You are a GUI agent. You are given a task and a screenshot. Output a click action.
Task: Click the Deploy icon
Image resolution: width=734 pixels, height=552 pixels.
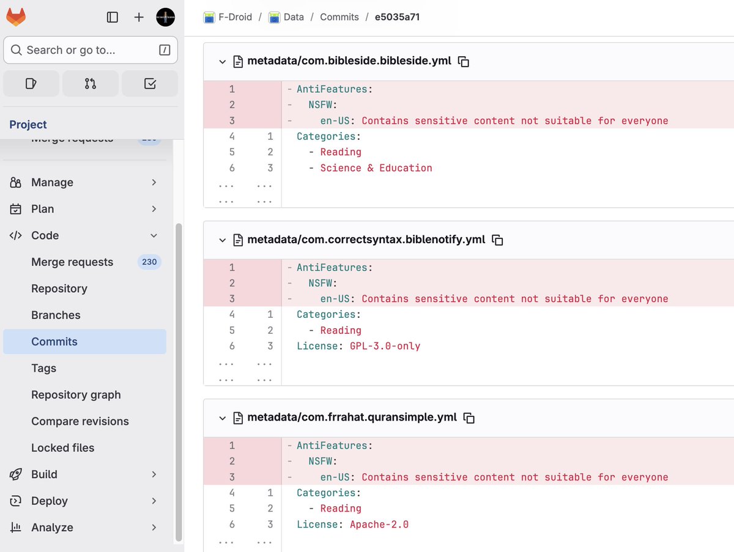16,501
